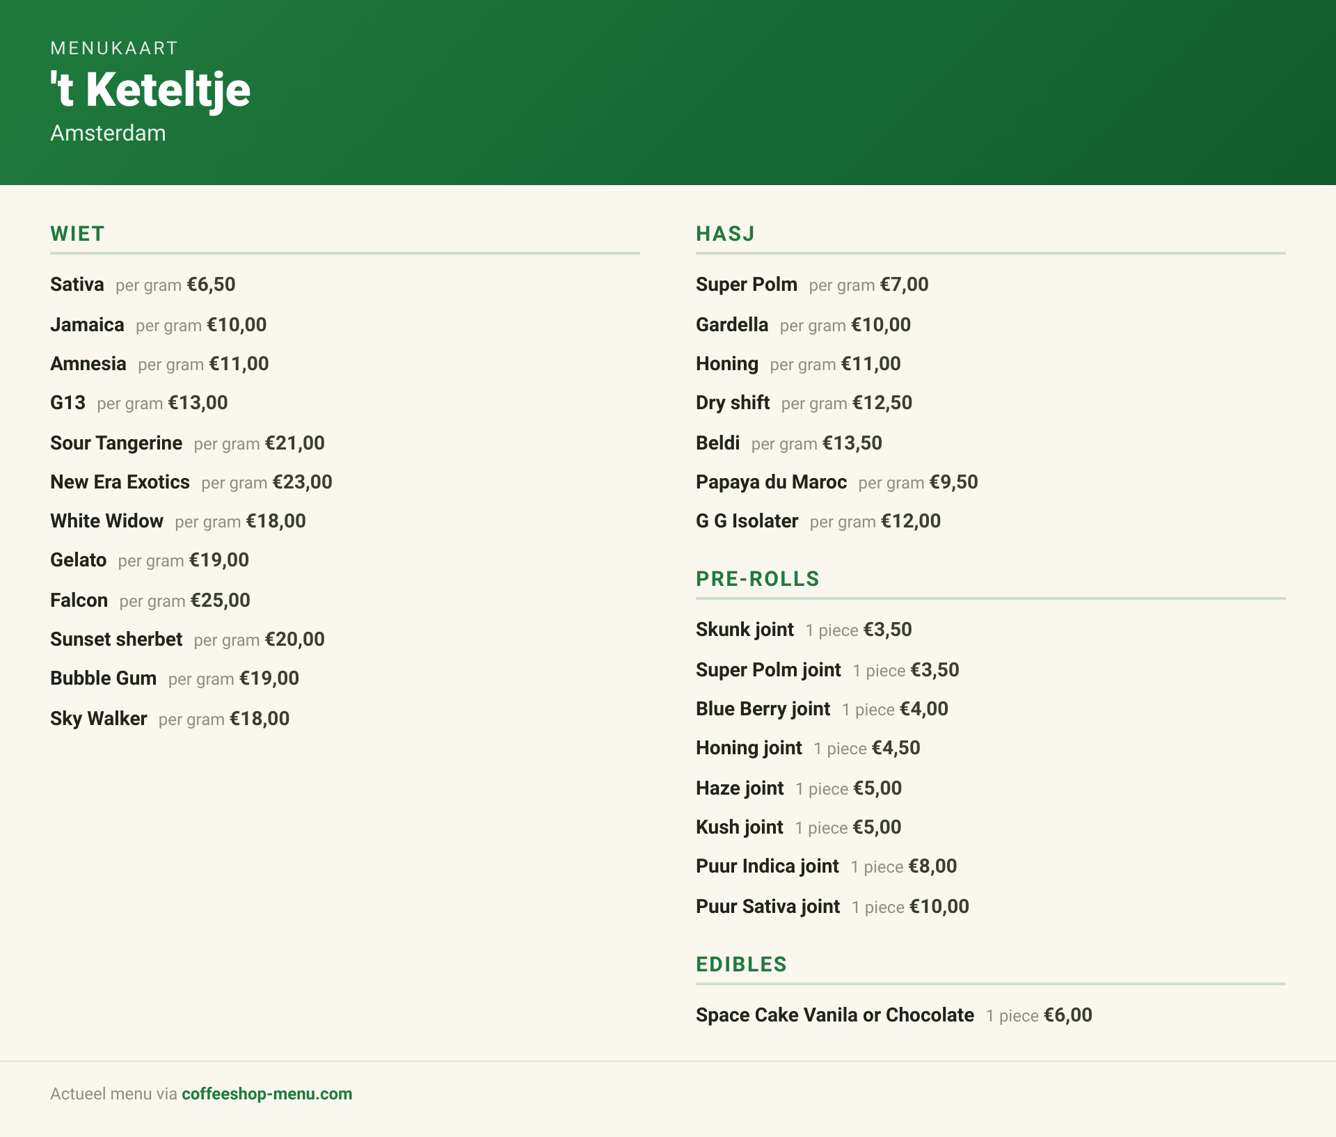Click the €13,50 Beldi price
1336x1137 pixels.
coord(852,443)
